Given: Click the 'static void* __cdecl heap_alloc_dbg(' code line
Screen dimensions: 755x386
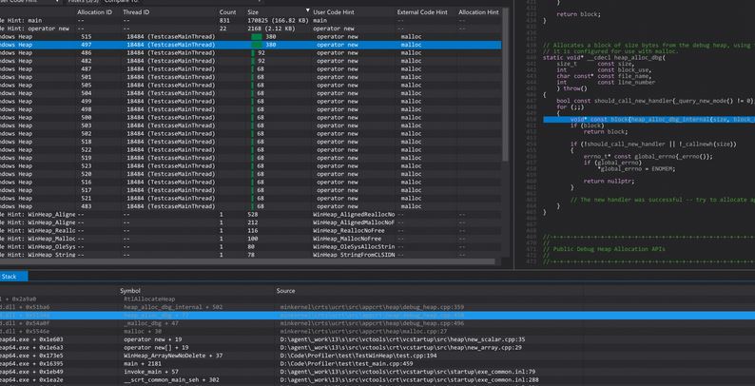Looking at the screenshot, I should pos(604,57).
